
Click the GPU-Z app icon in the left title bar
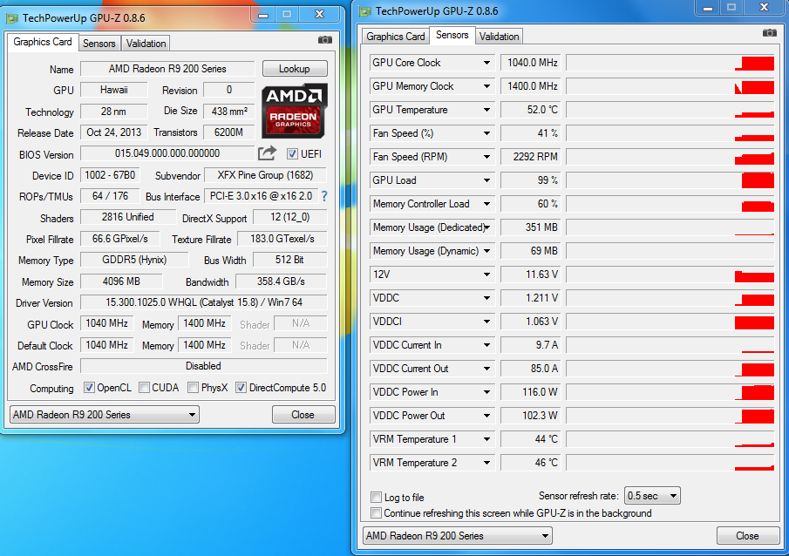tap(12, 18)
